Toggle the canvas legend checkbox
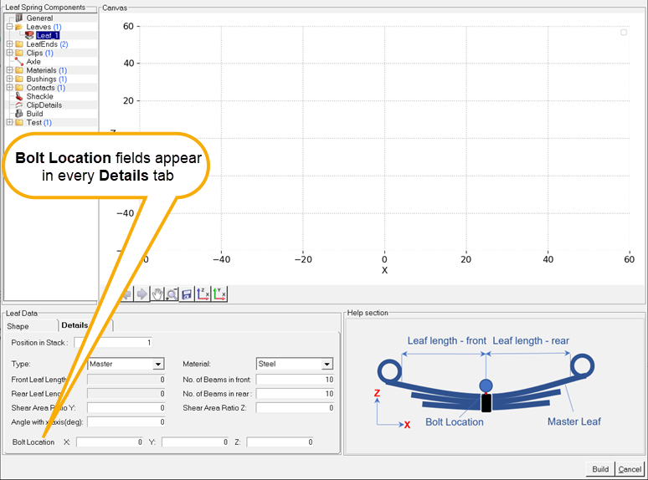The height and width of the screenshot is (480, 648). (624, 32)
